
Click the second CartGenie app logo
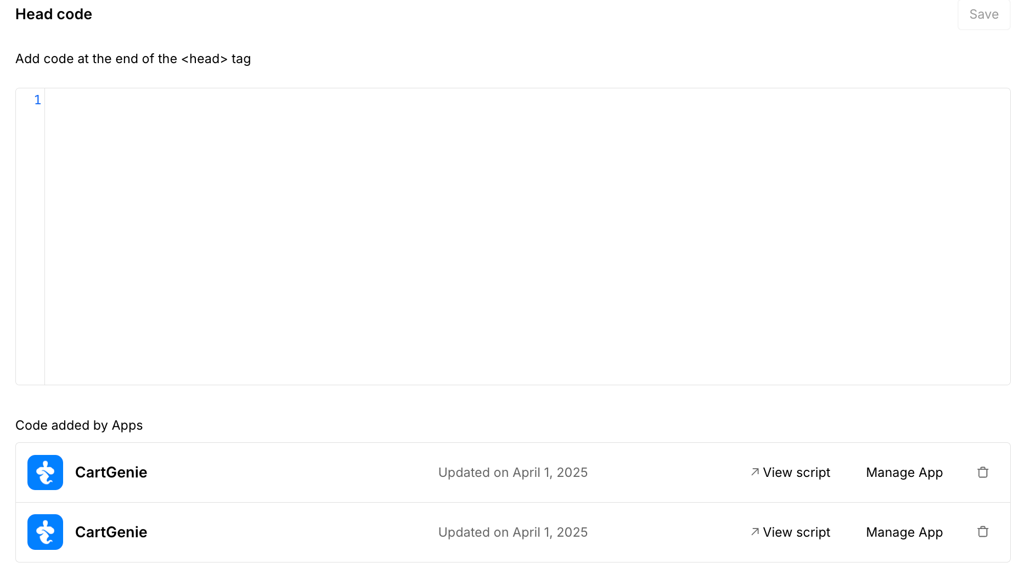point(45,532)
